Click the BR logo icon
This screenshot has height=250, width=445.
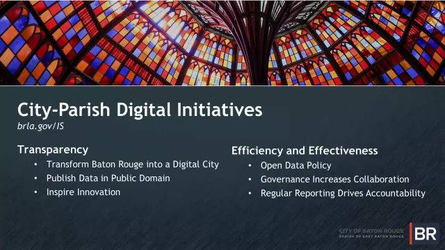coord(424,233)
